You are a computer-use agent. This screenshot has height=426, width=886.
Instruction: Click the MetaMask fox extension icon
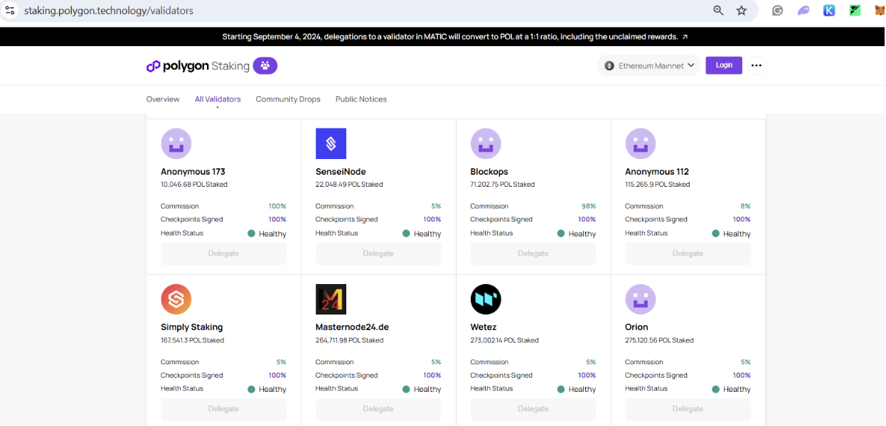pos(880,11)
